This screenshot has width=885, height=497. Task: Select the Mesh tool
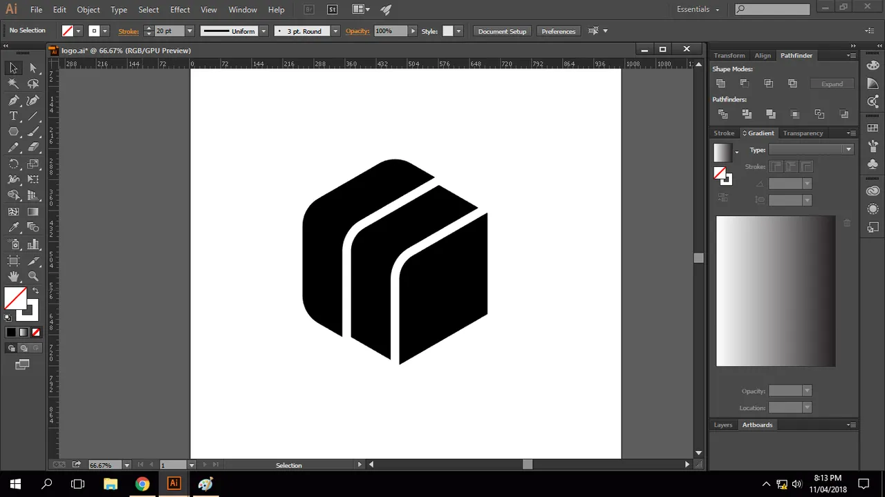click(13, 212)
